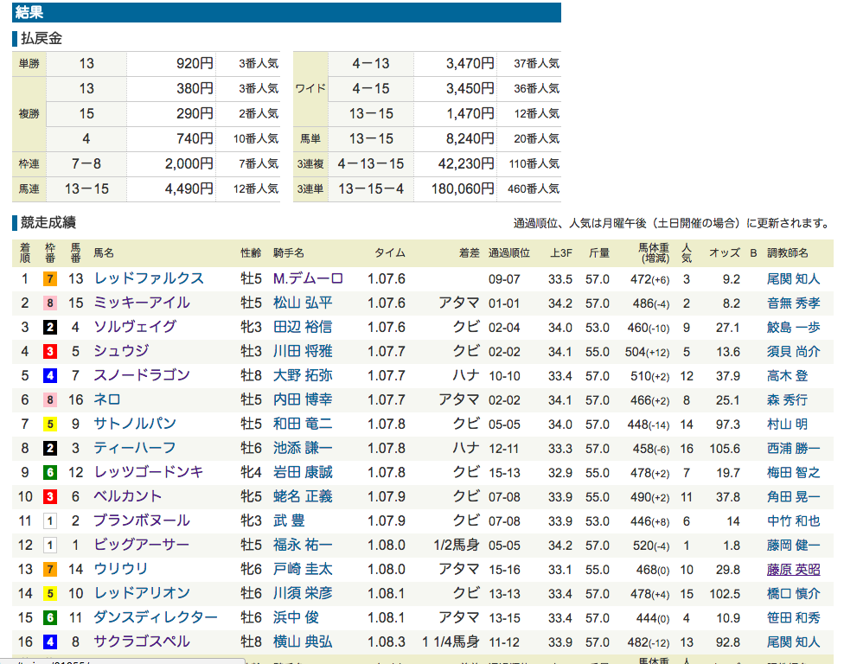Screen dimensions: 844x664
Task: Click the horse link ティーハーフ
Action: tap(135, 448)
